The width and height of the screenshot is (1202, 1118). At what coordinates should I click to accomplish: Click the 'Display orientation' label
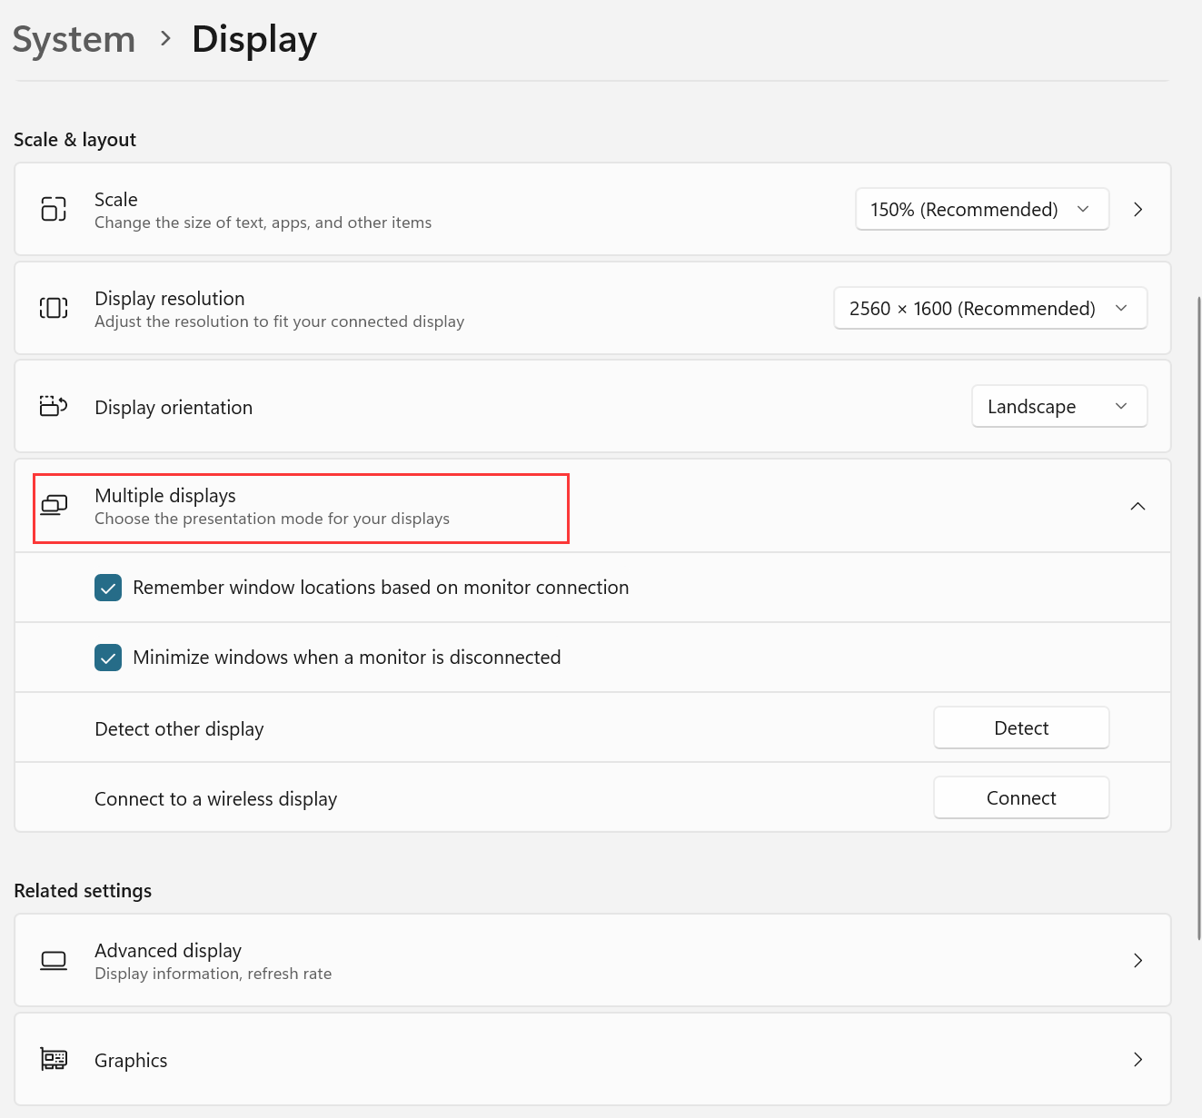coord(174,407)
